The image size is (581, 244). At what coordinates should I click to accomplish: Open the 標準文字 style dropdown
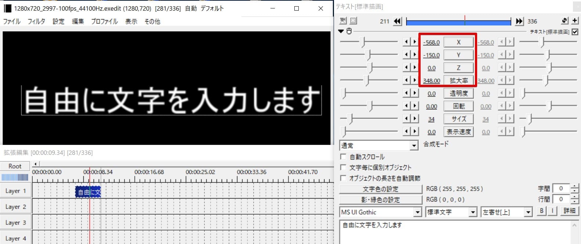451,212
